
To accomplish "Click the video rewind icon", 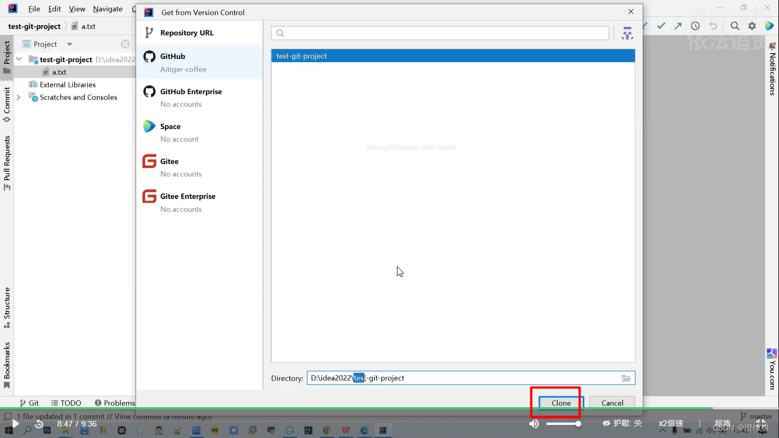I will [39, 424].
